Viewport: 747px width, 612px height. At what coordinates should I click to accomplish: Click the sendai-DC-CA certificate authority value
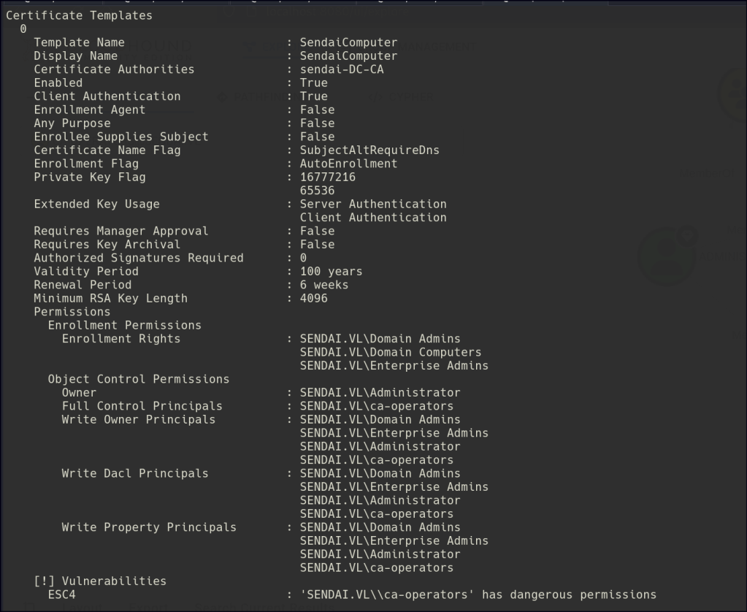pos(341,69)
